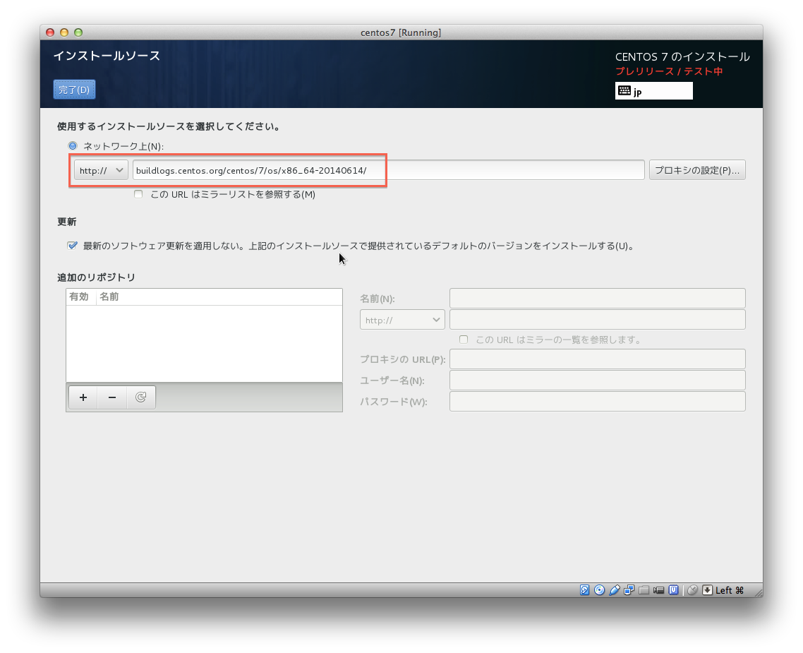The width and height of the screenshot is (803, 653).
Task: Click the 完了 button to finish
Action: pos(74,90)
